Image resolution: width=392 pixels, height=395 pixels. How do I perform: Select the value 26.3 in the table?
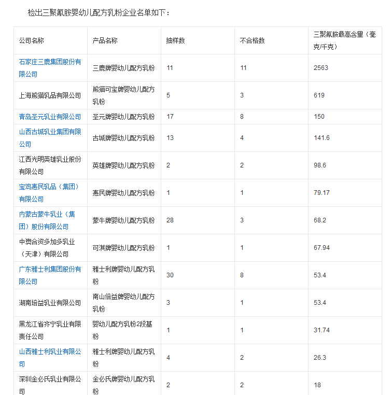[x=320, y=357]
